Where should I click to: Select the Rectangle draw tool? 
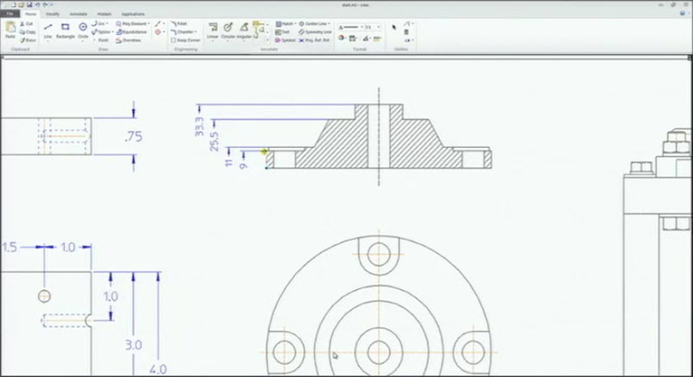point(65,30)
